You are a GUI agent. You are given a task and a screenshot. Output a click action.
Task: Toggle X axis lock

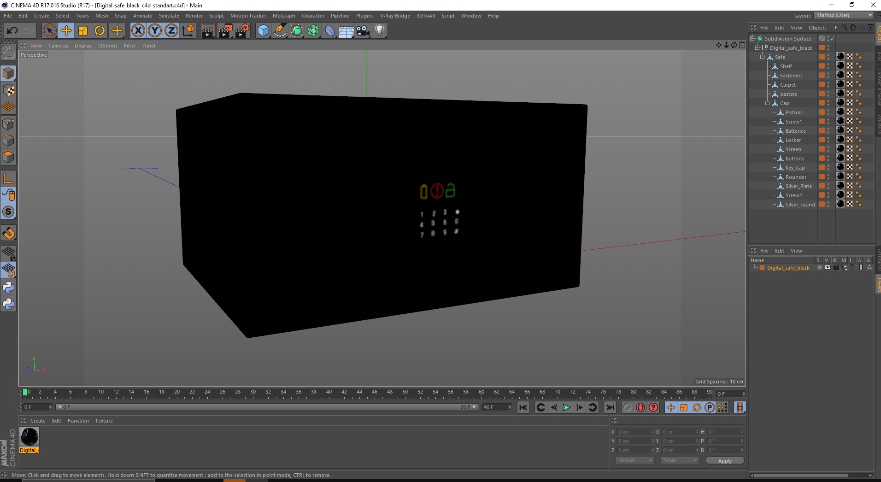(138, 31)
